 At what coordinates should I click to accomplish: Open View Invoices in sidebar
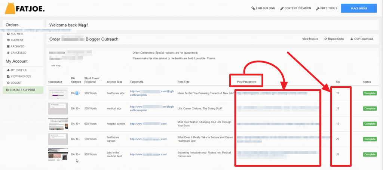click(19, 76)
